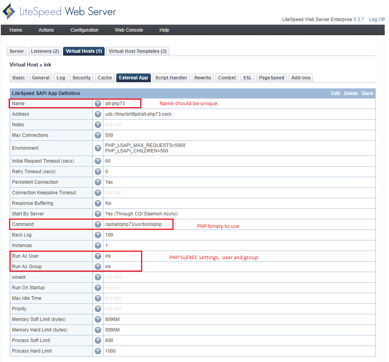Viewport: 389px width, 362px height.
Task: Open help for Run On Startup
Action: (98, 288)
